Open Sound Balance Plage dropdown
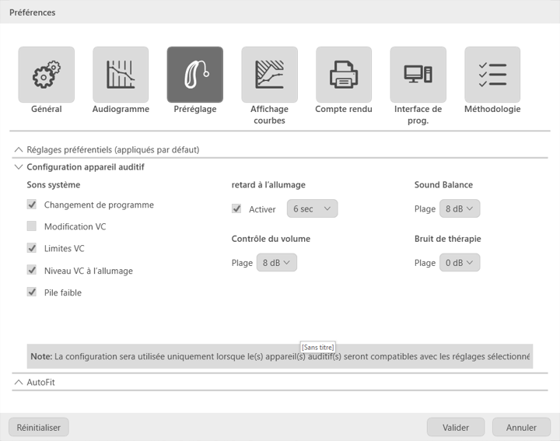The width and height of the screenshot is (560, 441). coord(459,209)
